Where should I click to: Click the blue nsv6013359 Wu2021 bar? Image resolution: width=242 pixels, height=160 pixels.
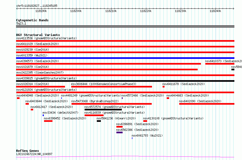pyautogui.click(x=125, y=58)
